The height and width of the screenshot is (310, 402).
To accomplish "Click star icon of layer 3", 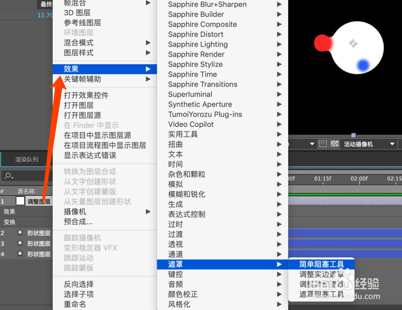I will click(20, 243).
